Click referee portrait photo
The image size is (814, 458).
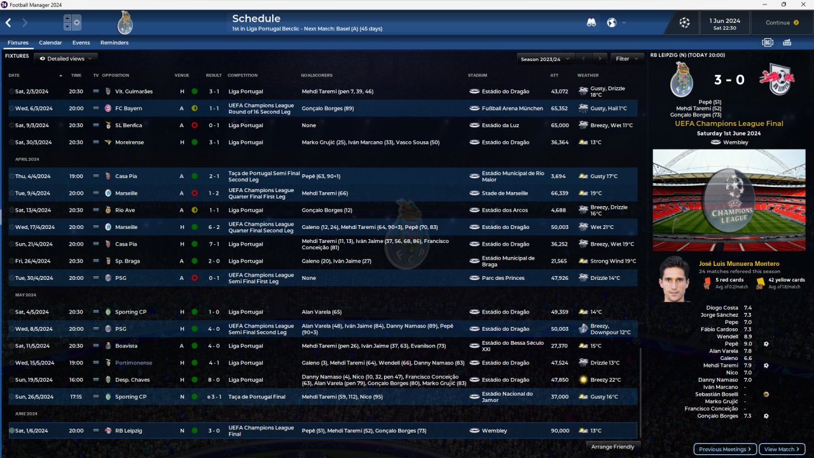click(x=675, y=279)
